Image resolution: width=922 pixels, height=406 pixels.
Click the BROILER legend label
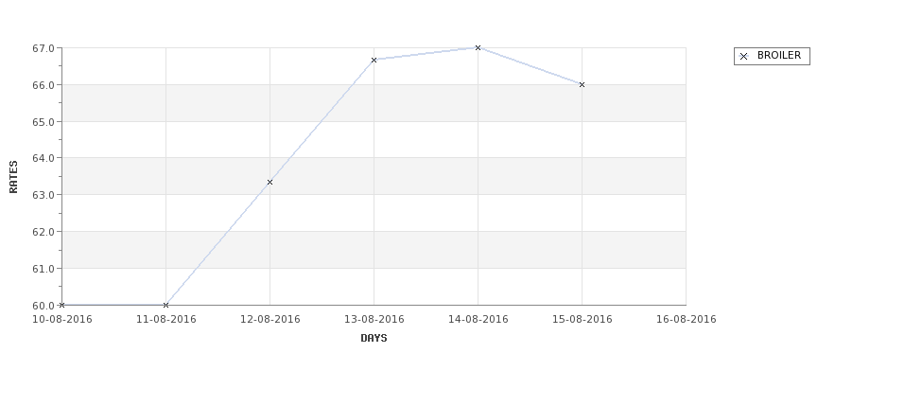tap(779, 55)
